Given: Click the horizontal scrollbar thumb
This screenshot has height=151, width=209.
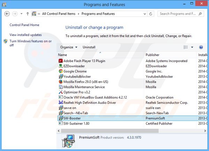Looking at the screenshot, I should (110, 131).
